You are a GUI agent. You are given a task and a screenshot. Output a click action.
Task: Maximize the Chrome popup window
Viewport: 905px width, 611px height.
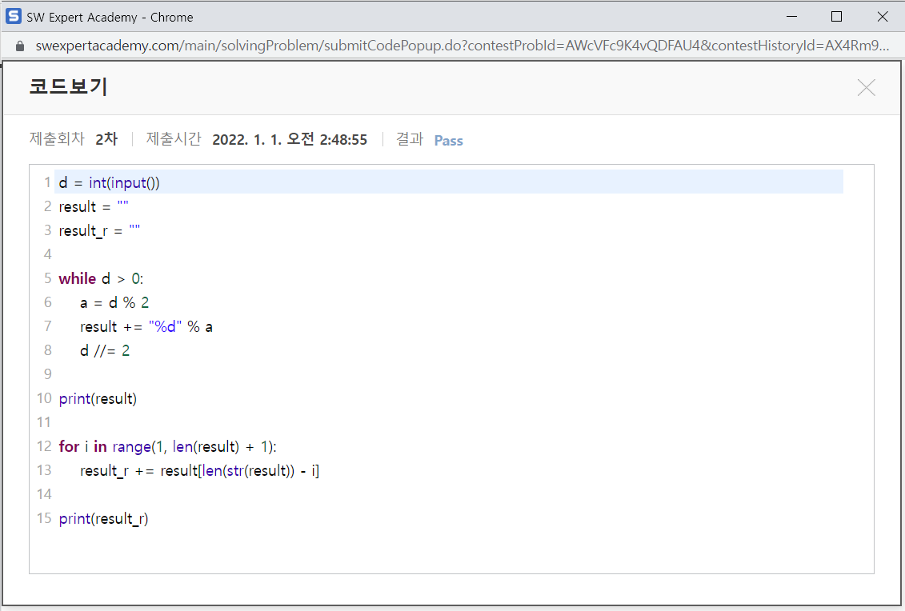[x=836, y=17]
